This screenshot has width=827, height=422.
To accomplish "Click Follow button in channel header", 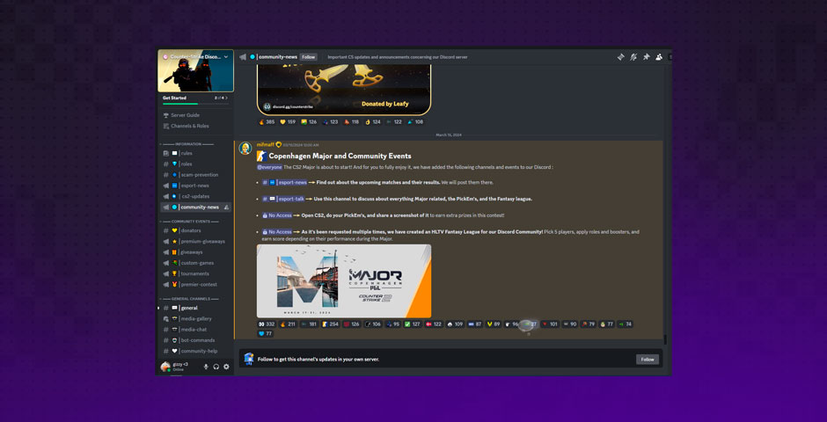I will [x=309, y=57].
